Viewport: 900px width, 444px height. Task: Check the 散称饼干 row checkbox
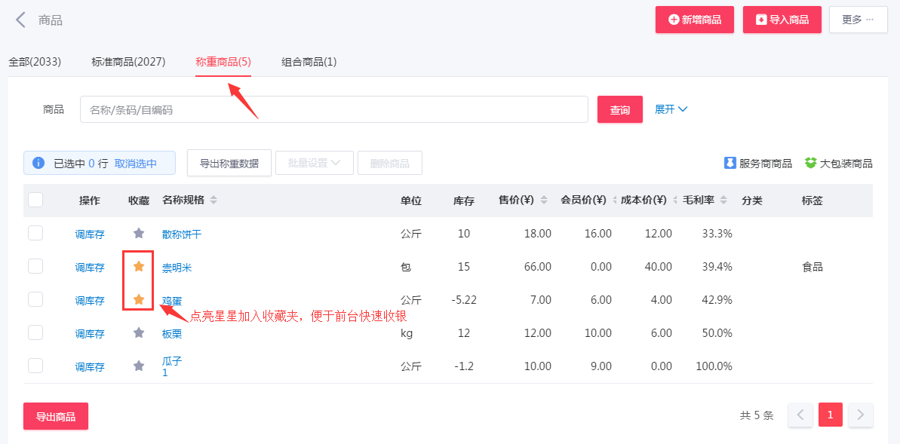tap(35, 234)
